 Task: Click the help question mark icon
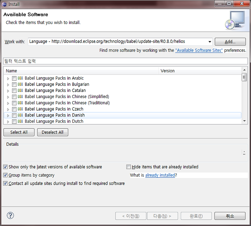tap(10, 216)
